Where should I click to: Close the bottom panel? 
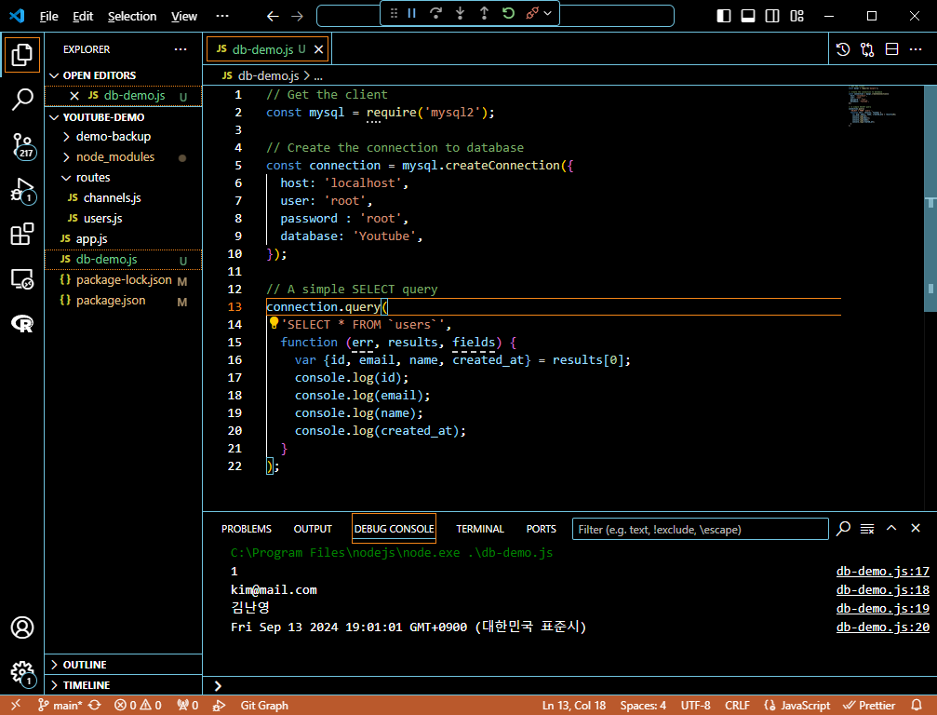(x=916, y=528)
